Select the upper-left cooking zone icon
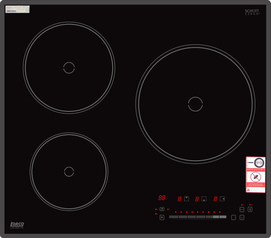This screenshot has height=238, width=271. 187,198
